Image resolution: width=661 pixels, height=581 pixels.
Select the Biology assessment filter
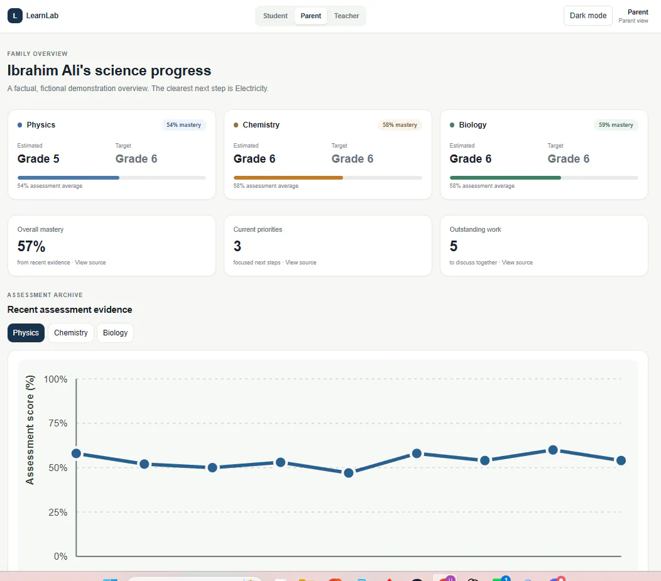point(115,333)
